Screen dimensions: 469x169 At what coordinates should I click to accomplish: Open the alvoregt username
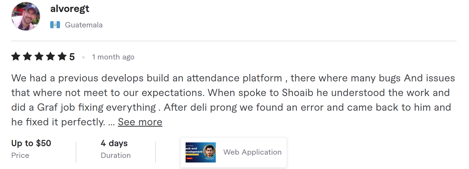70,9
